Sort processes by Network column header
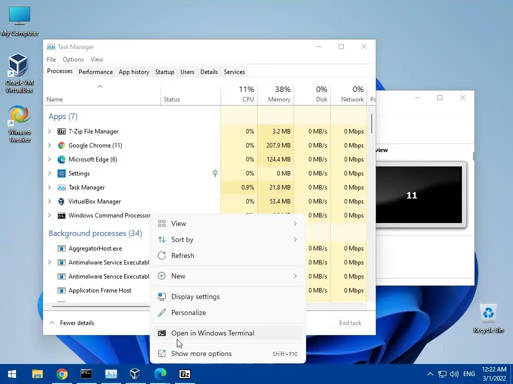The height and width of the screenshot is (384, 513). click(349, 94)
